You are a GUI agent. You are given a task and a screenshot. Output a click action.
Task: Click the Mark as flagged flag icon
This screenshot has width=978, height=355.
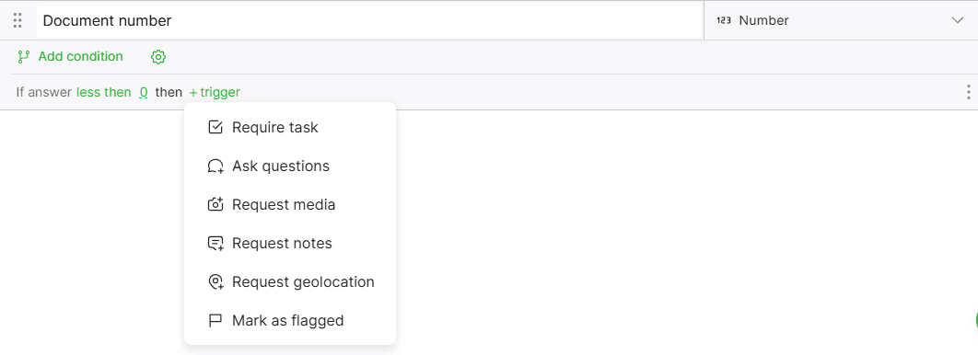point(215,321)
